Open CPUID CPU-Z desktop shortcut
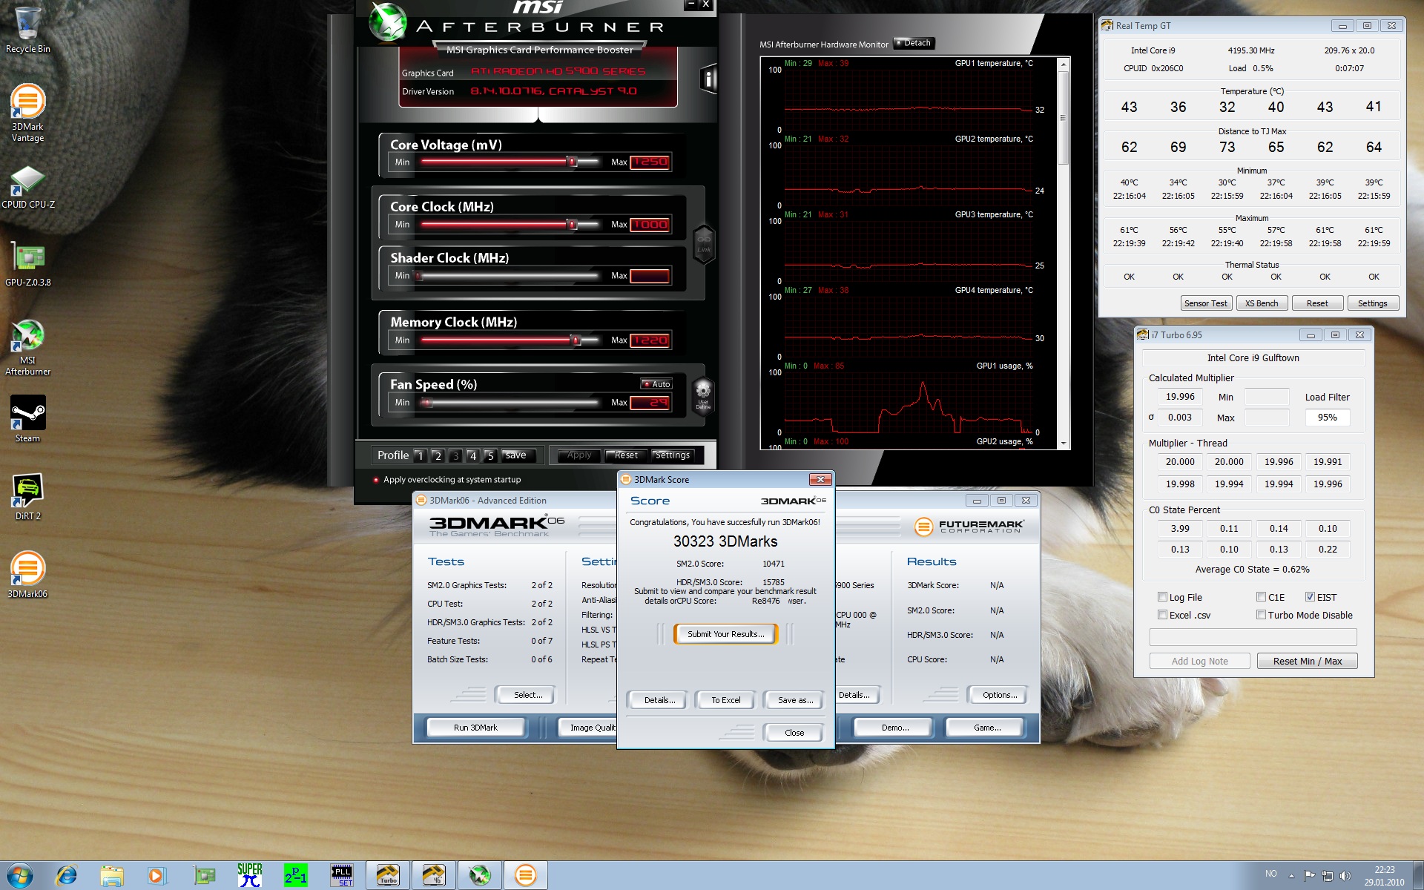The image size is (1424, 890). tap(27, 187)
